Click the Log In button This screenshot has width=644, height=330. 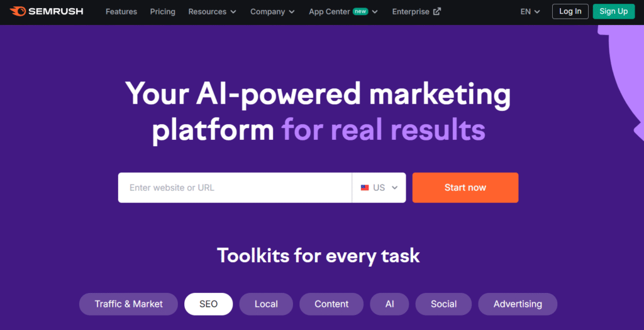[x=570, y=11]
